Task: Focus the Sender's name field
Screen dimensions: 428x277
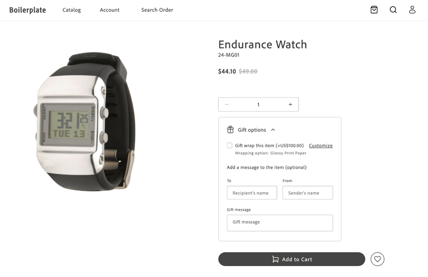Action: tap(308, 193)
